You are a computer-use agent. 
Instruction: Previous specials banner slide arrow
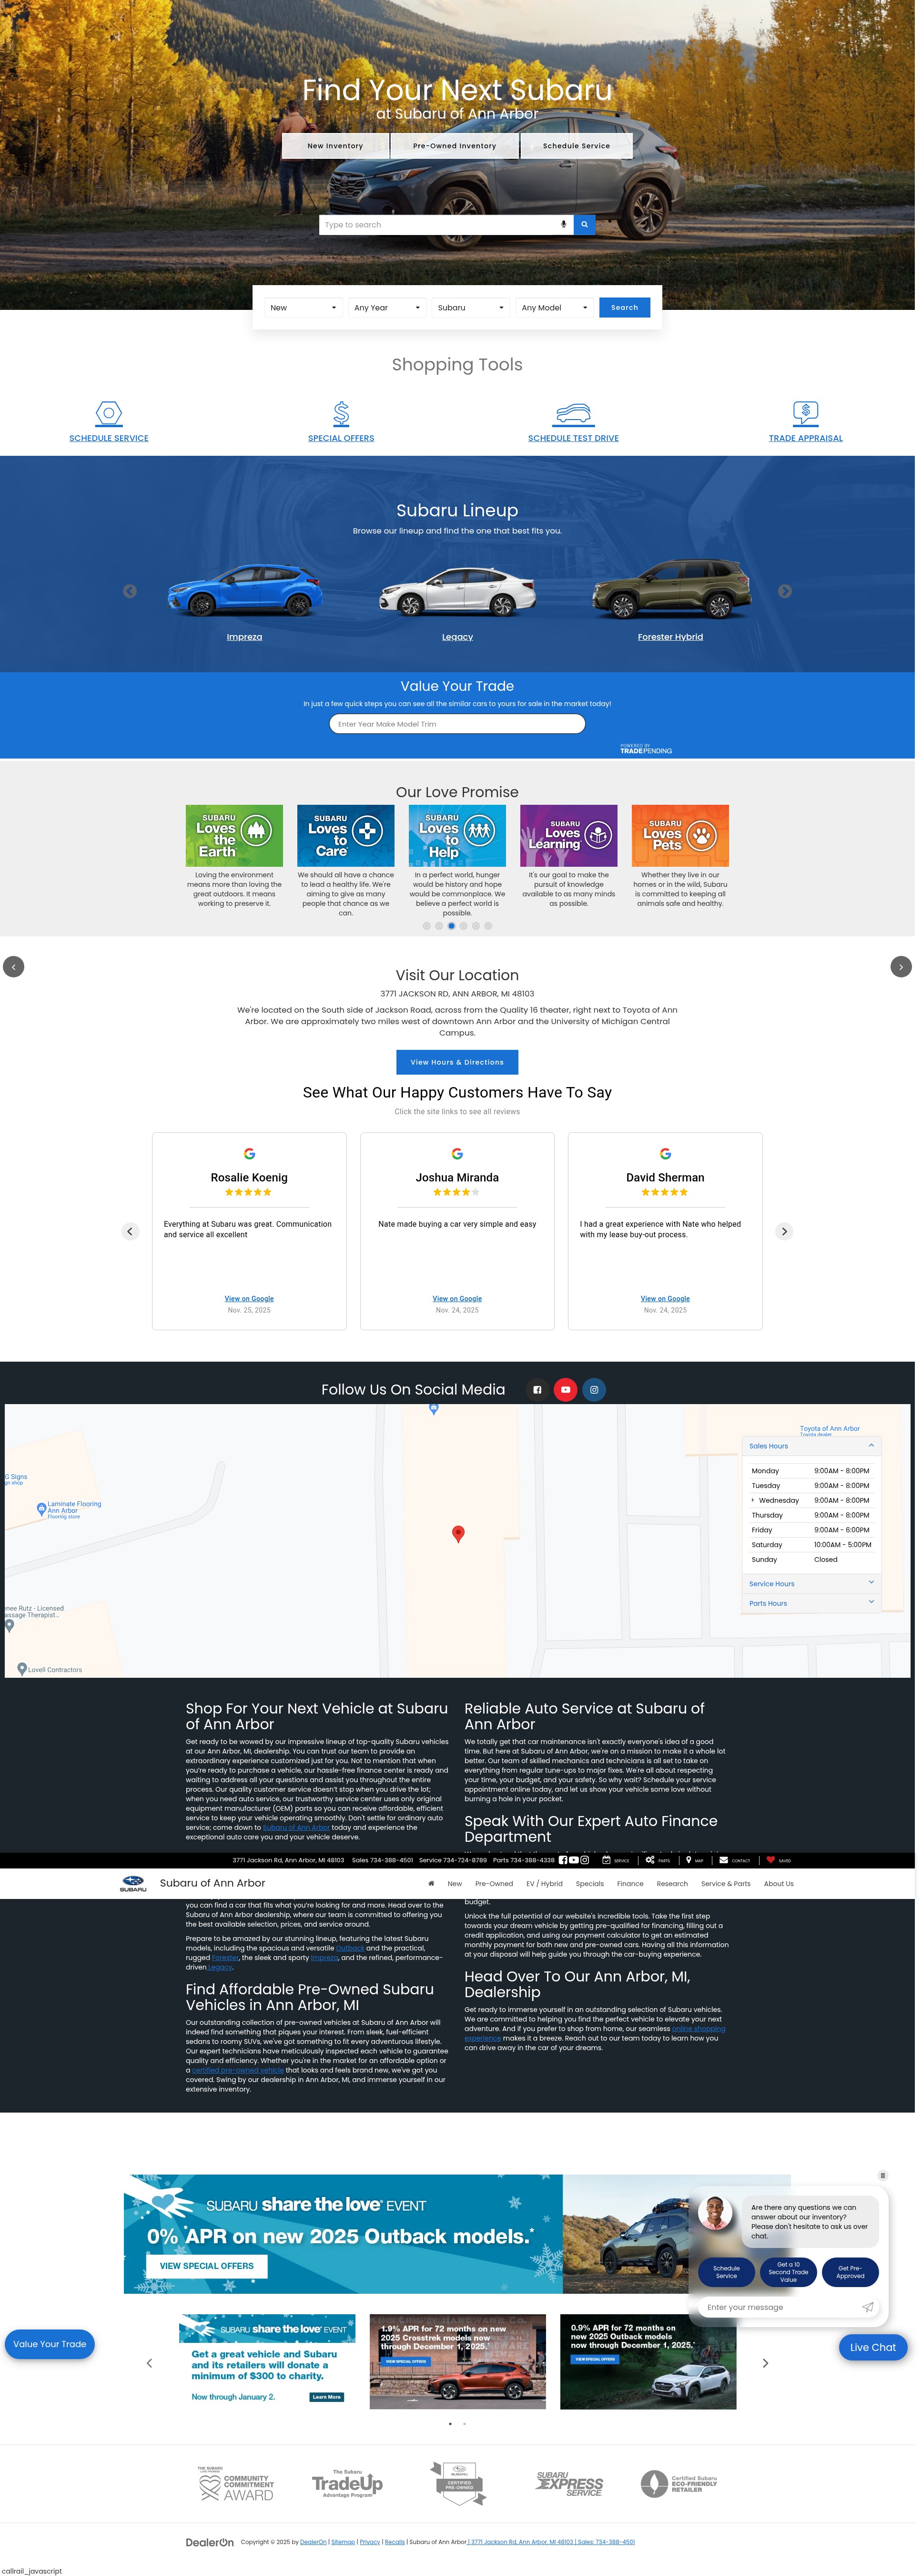point(150,2362)
